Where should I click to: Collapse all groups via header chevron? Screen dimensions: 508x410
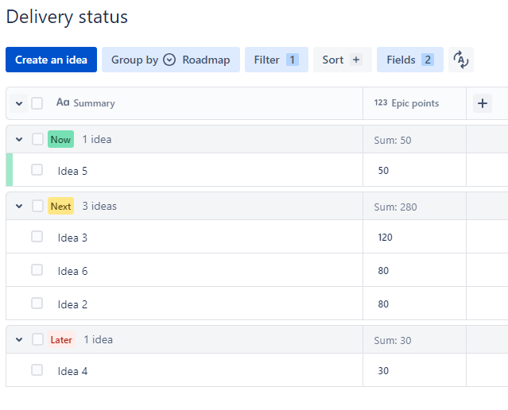pyautogui.click(x=19, y=103)
